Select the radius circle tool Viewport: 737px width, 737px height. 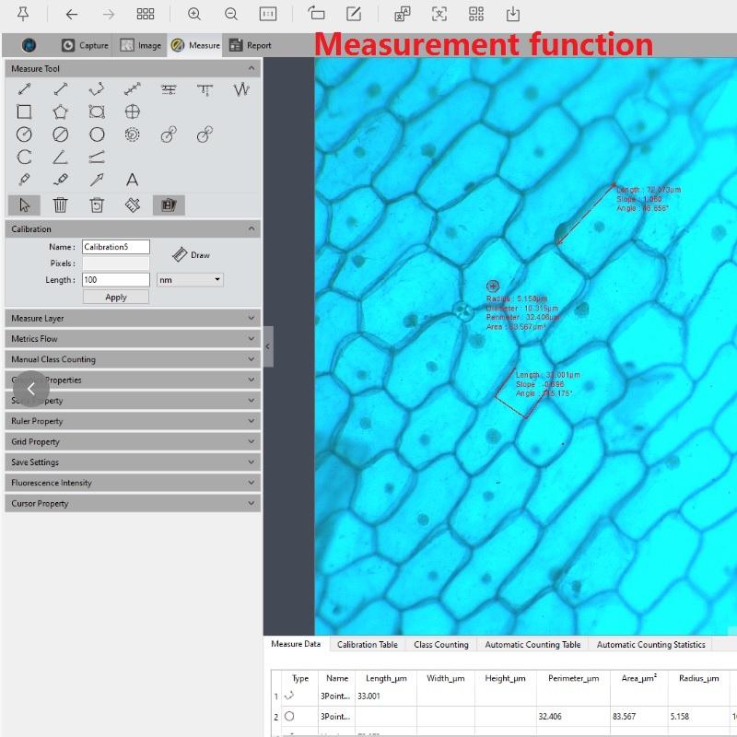point(25,135)
